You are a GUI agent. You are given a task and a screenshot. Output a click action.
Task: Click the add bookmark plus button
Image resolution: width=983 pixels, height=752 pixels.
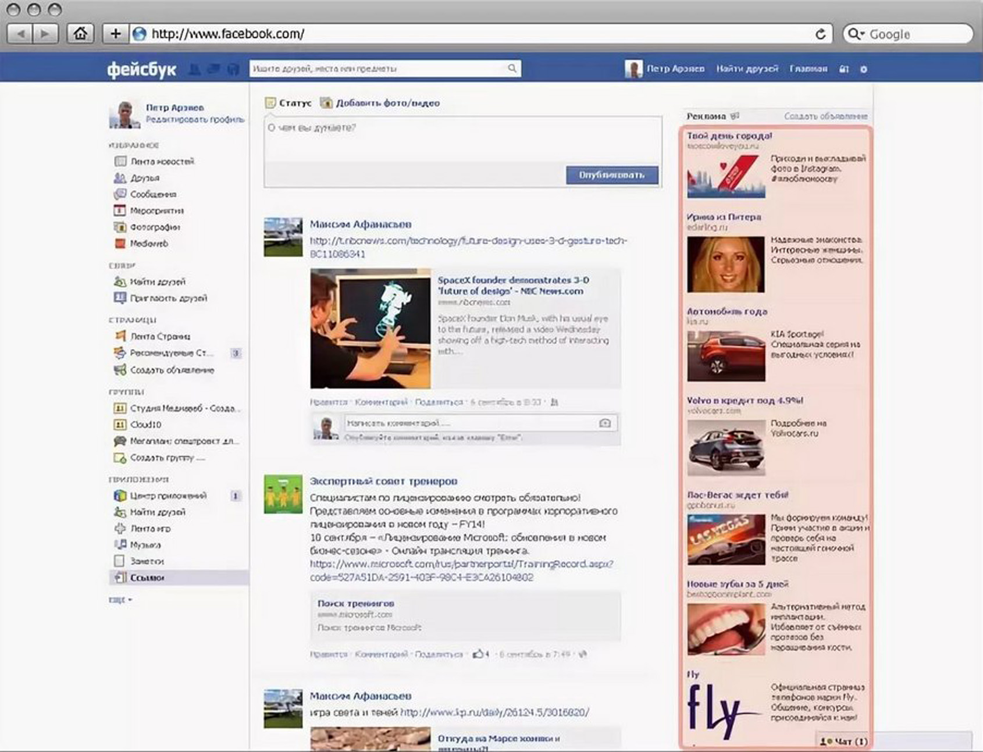pos(115,34)
